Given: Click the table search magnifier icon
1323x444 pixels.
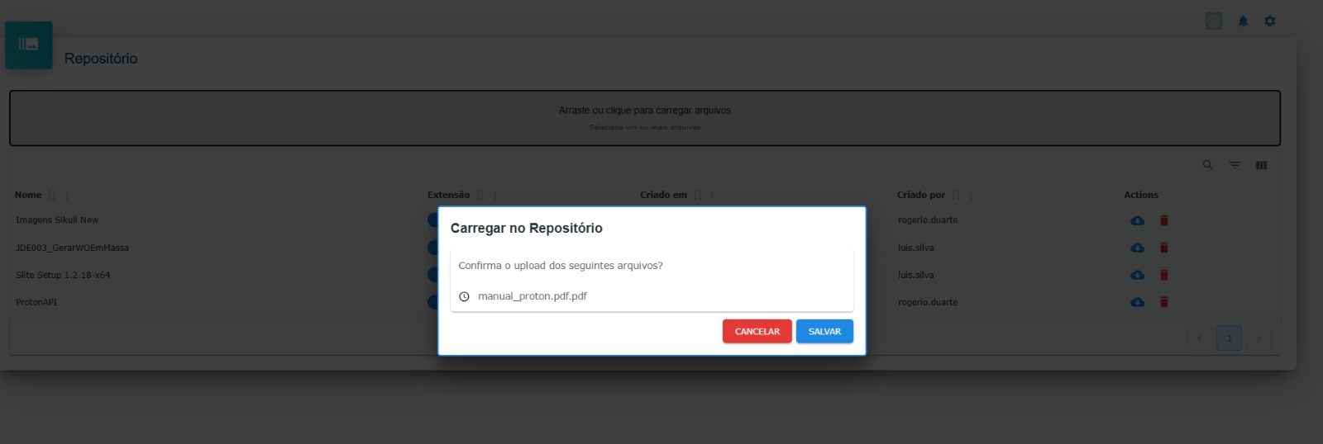Looking at the screenshot, I should pos(1208,165).
